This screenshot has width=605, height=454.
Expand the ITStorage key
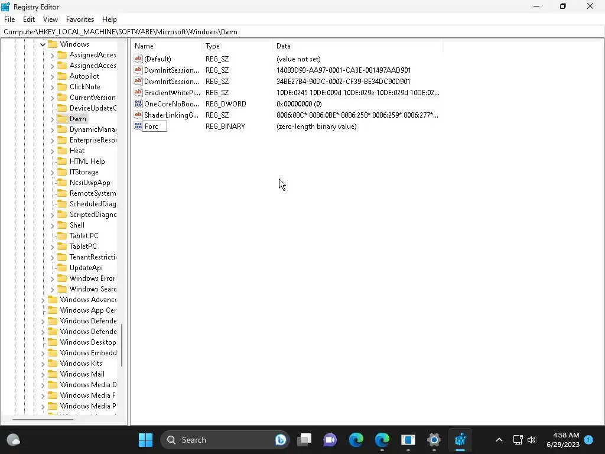point(53,172)
